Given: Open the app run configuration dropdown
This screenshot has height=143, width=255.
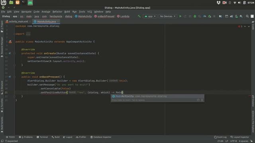Looking at the screenshot, I should coord(150,16).
